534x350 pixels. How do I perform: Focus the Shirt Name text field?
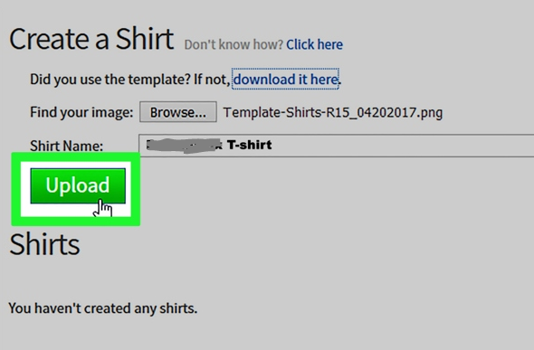pos(336,146)
